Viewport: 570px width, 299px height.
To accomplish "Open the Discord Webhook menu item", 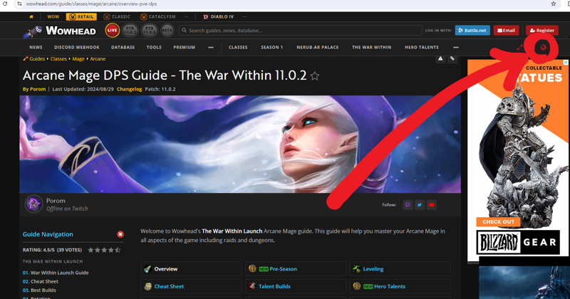I will 77,47.
